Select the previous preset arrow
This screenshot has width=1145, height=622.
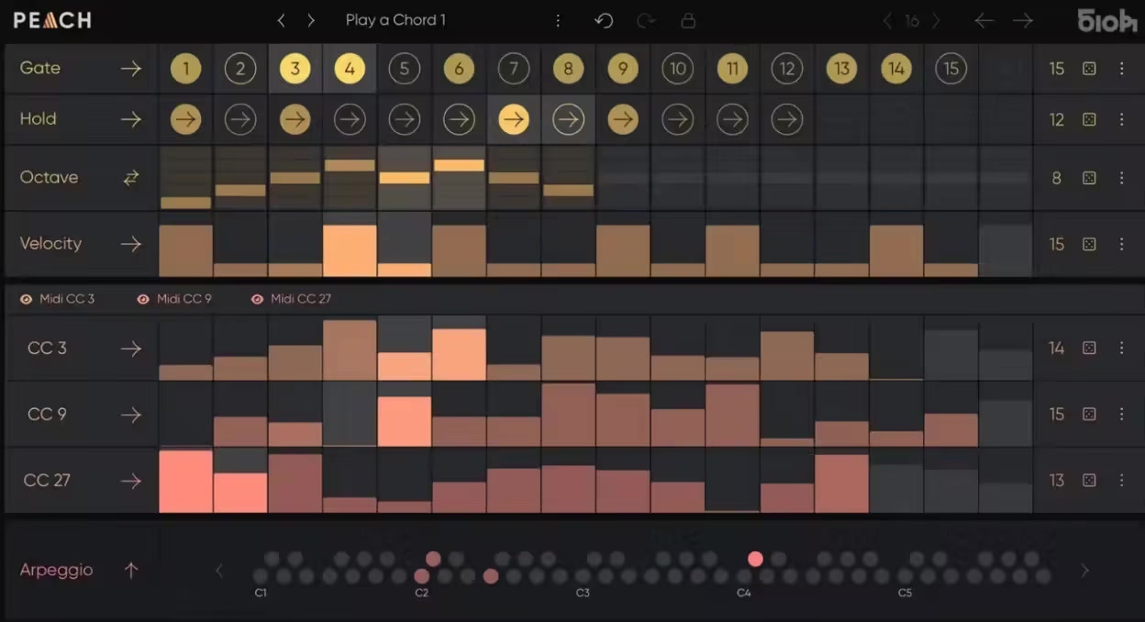(x=282, y=20)
